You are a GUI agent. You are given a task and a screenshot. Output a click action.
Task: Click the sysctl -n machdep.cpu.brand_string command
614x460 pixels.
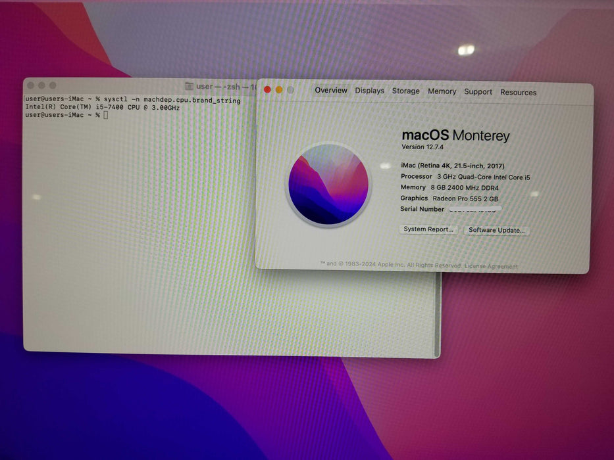tap(172, 100)
